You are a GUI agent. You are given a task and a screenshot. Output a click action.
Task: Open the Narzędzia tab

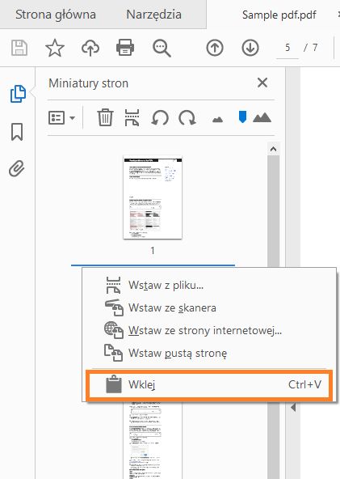(x=153, y=15)
